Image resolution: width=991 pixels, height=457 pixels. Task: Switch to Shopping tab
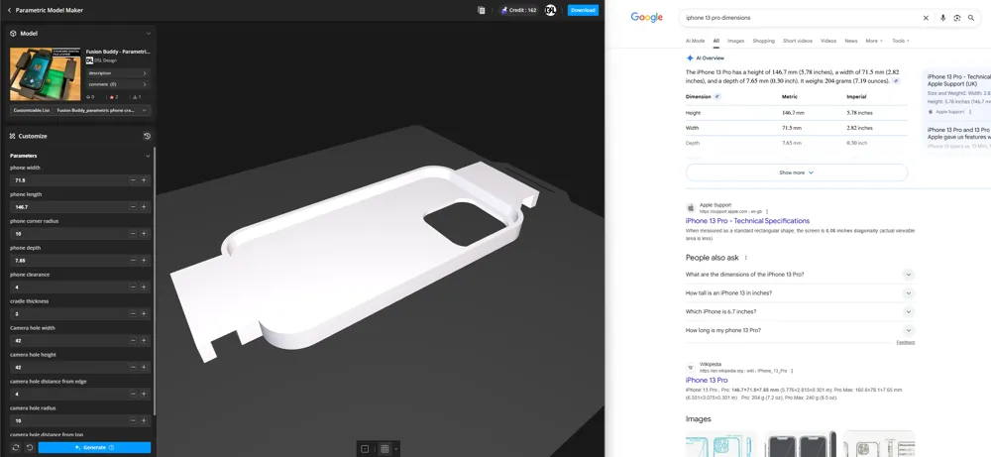click(763, 41)
